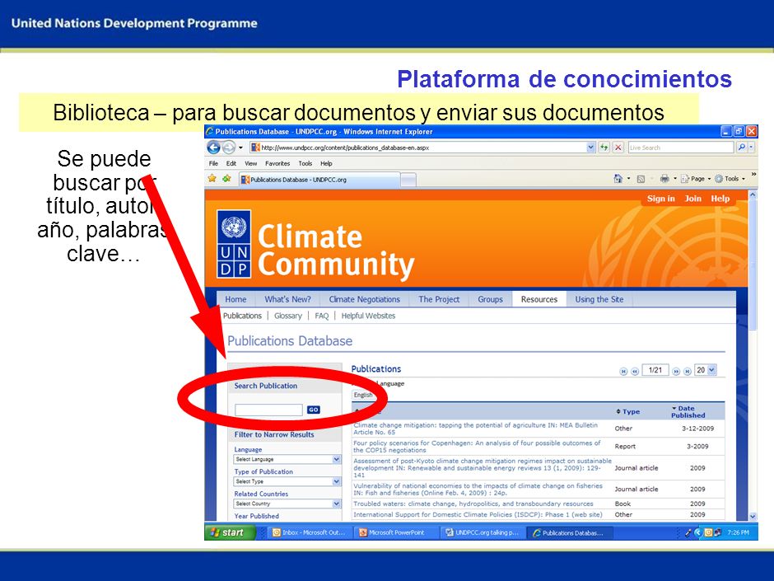Open the Tools dropdown in command bar
The image size is (774, 581).
(x=730, y=179)
